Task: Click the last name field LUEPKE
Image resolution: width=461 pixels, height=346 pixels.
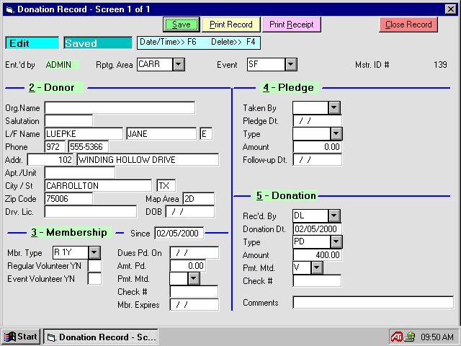Action: click(x=84, y=134)
